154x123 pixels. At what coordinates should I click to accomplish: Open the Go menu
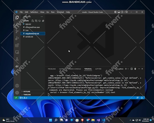pos(48,12)
